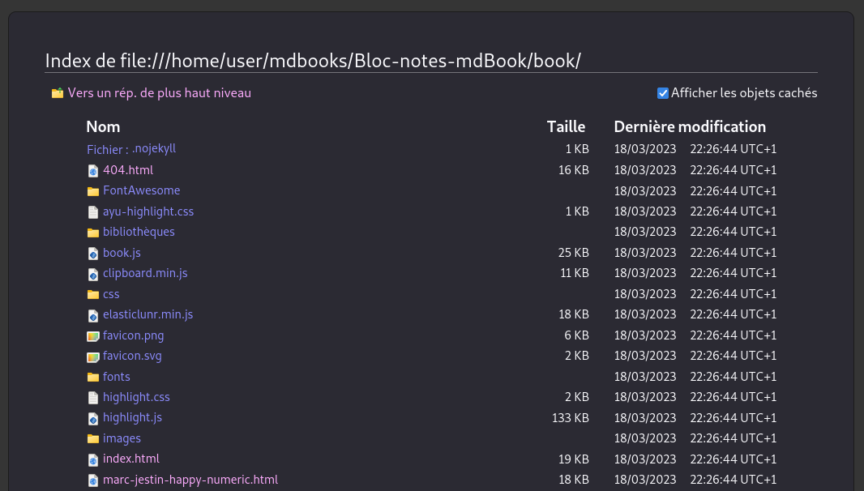Click the page heading Index de file path
The height and width of the screenshot is (491, 864).
pos(313,61)
